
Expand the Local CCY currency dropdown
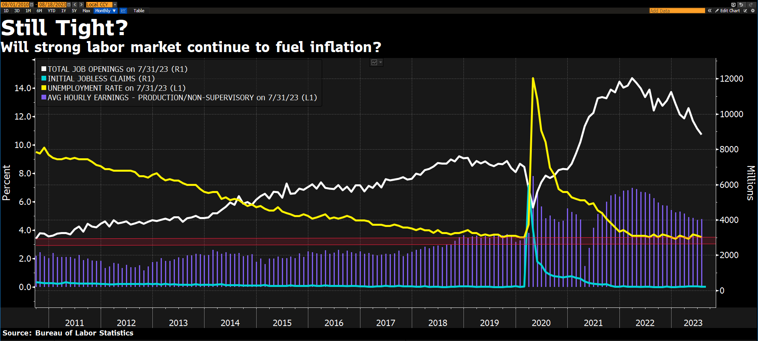pos(115,5)
